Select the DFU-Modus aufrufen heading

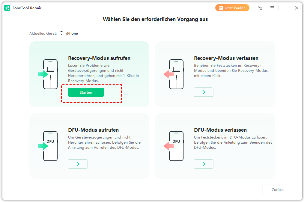[x=94, y=130]
